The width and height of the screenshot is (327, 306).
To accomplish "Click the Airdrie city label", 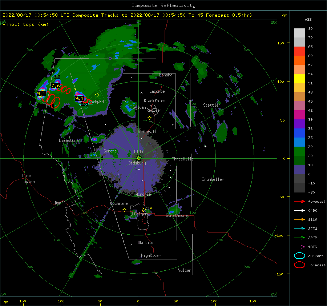I will pos(143,194).
